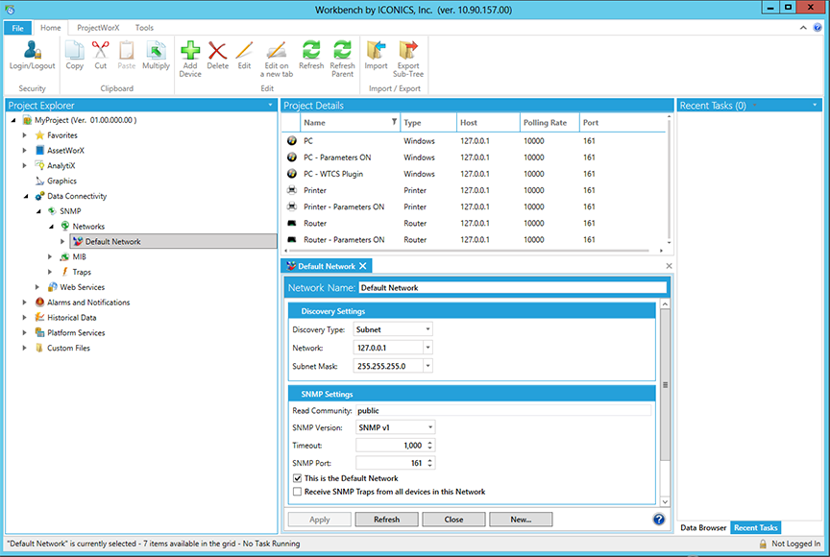Open the Recent Tasks panel menu arrow

coord(815,106)
